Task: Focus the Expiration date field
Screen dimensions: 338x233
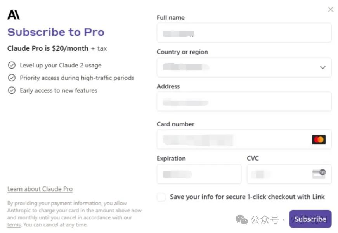Action: click(199, 174)
